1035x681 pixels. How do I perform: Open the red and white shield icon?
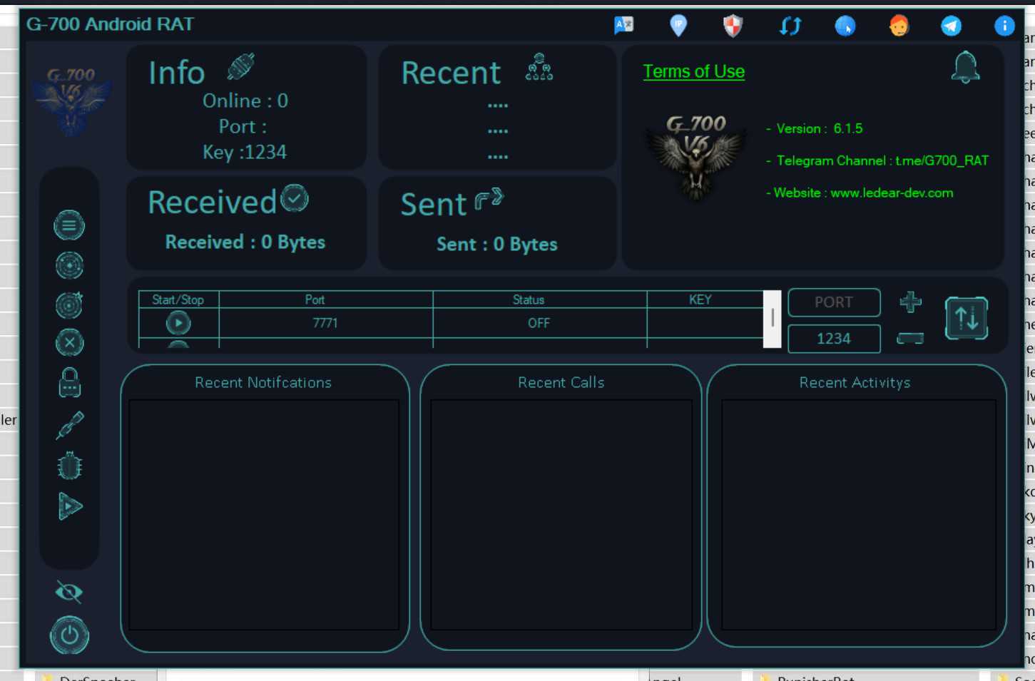coord(733,26)
